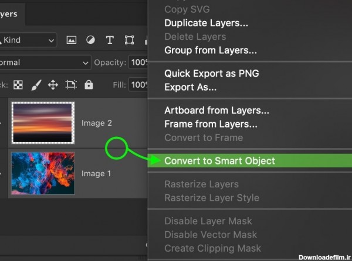352x261 pixels.
Task: Click the Opacity value field
Action: click(139, 63)
